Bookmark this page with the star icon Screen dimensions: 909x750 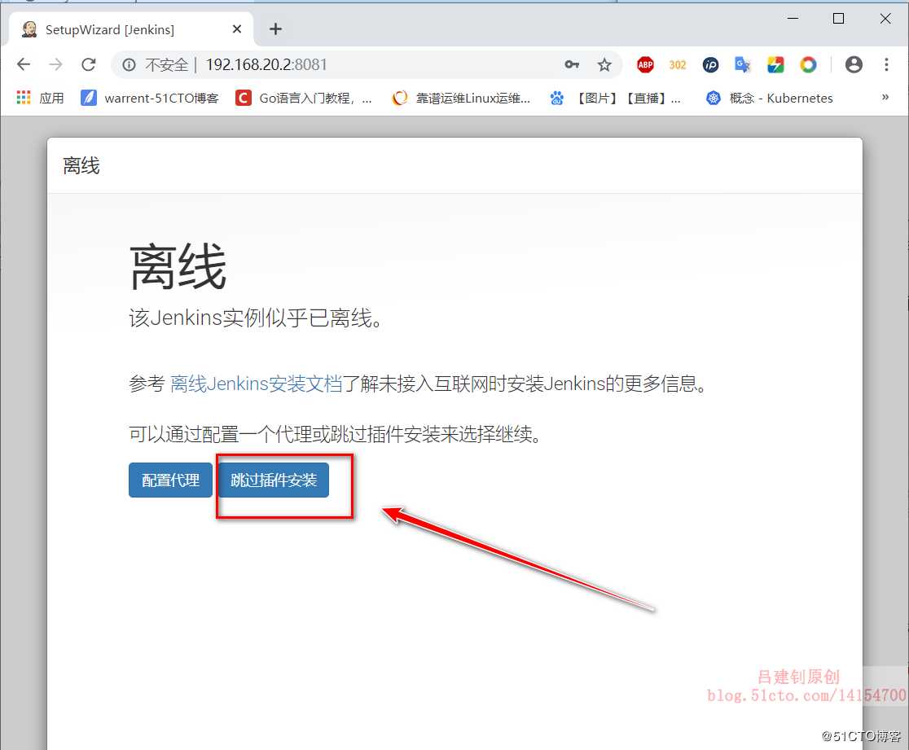coord(604,64)
